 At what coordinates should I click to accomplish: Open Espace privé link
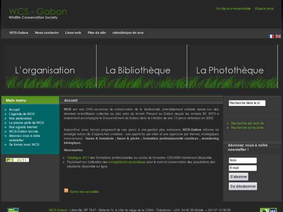264,9
